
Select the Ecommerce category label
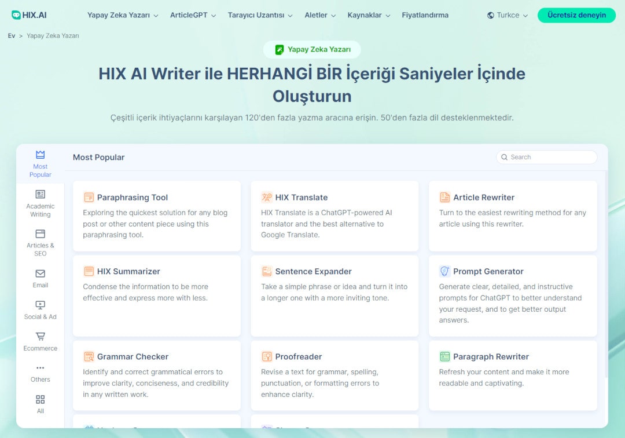pyautogui.click(x=41, y=348)
